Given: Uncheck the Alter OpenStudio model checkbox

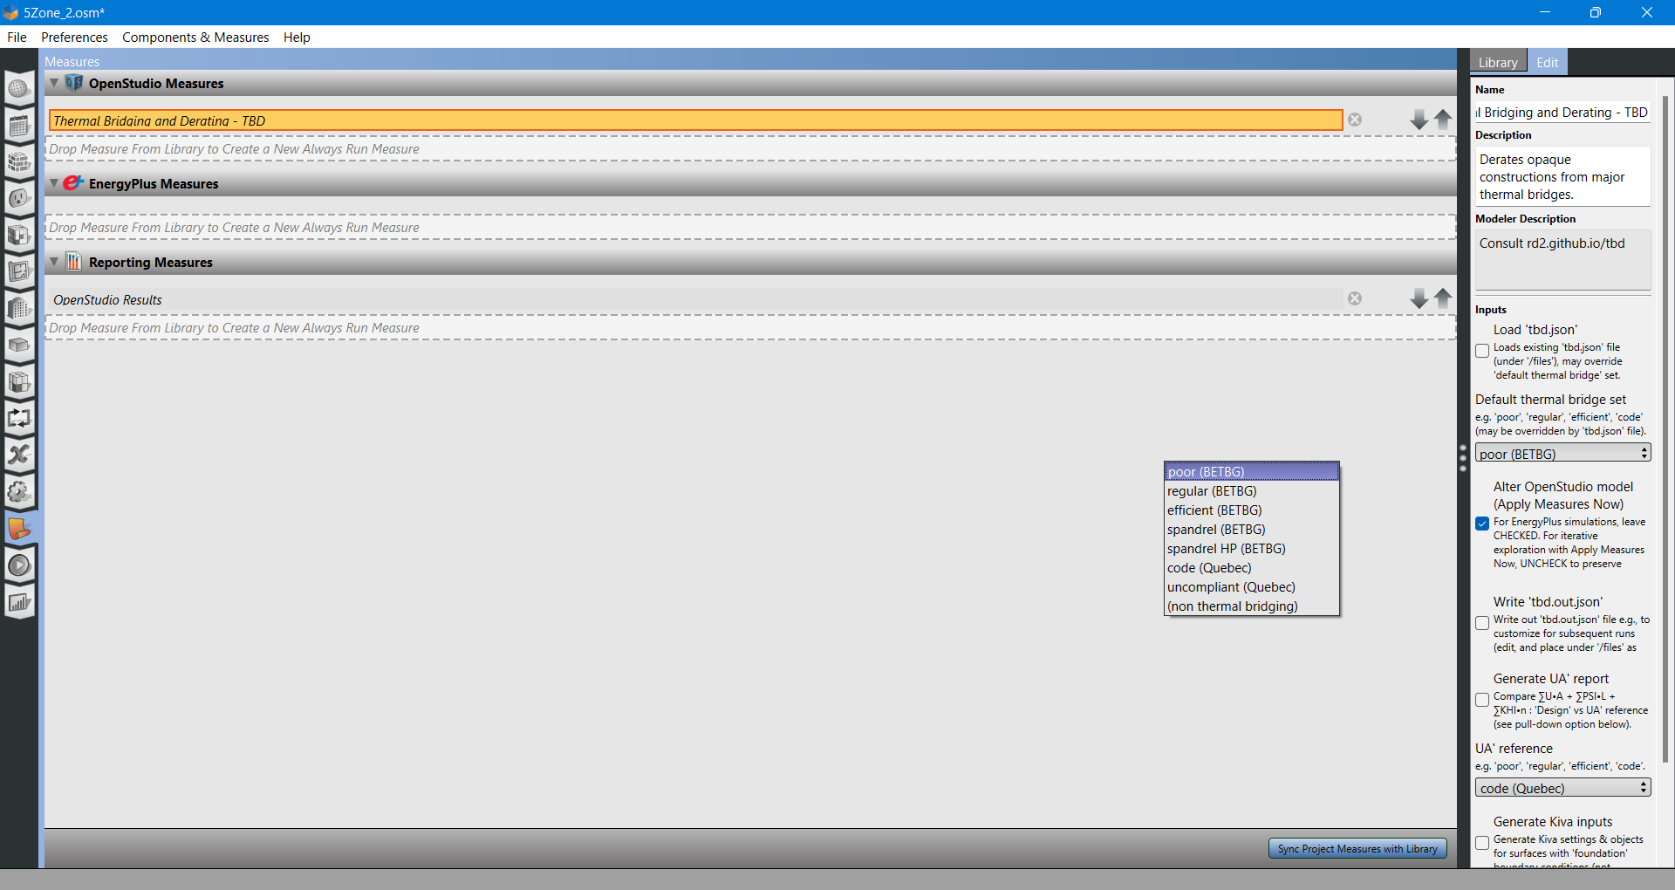Looking at the screenshot, I should [1482, 524].
